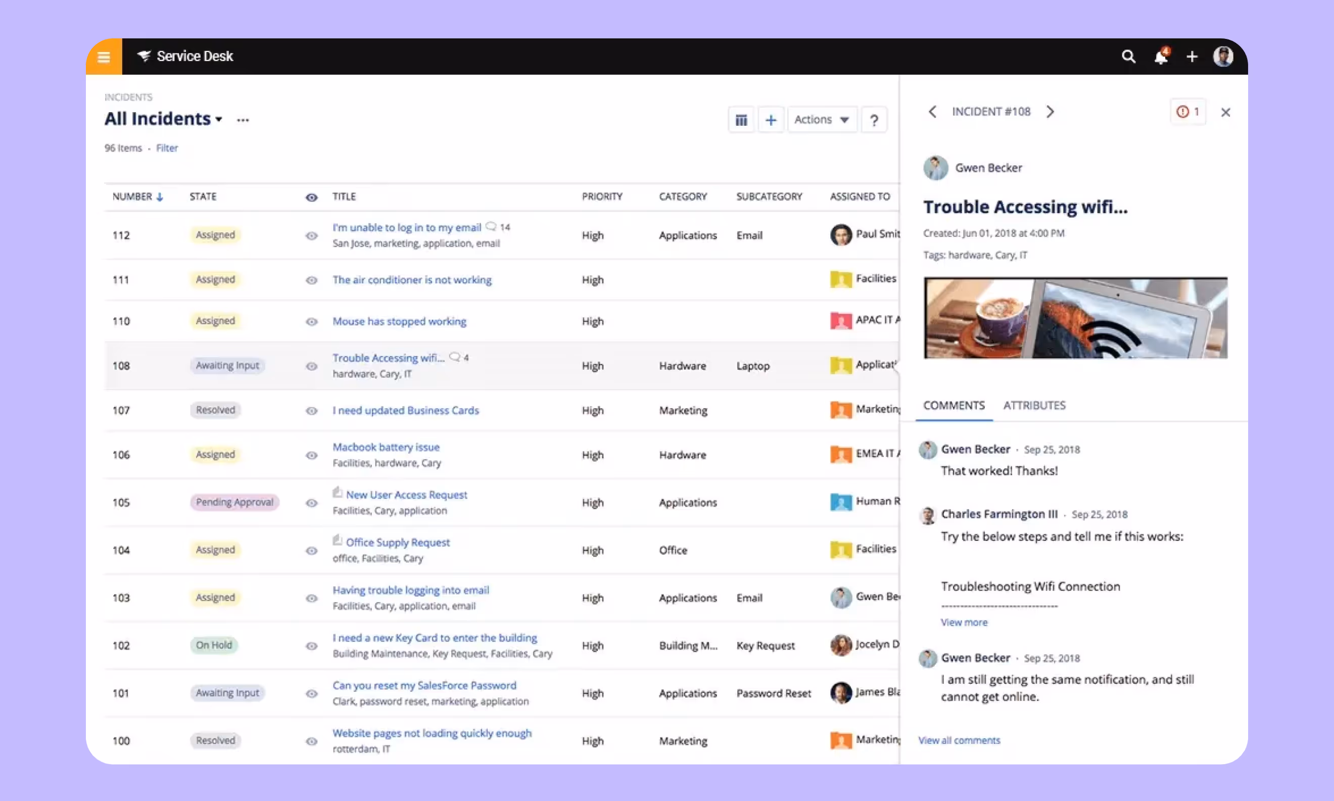
Task: Toggle watch eye for incident 105
Action: click(311, 503)
